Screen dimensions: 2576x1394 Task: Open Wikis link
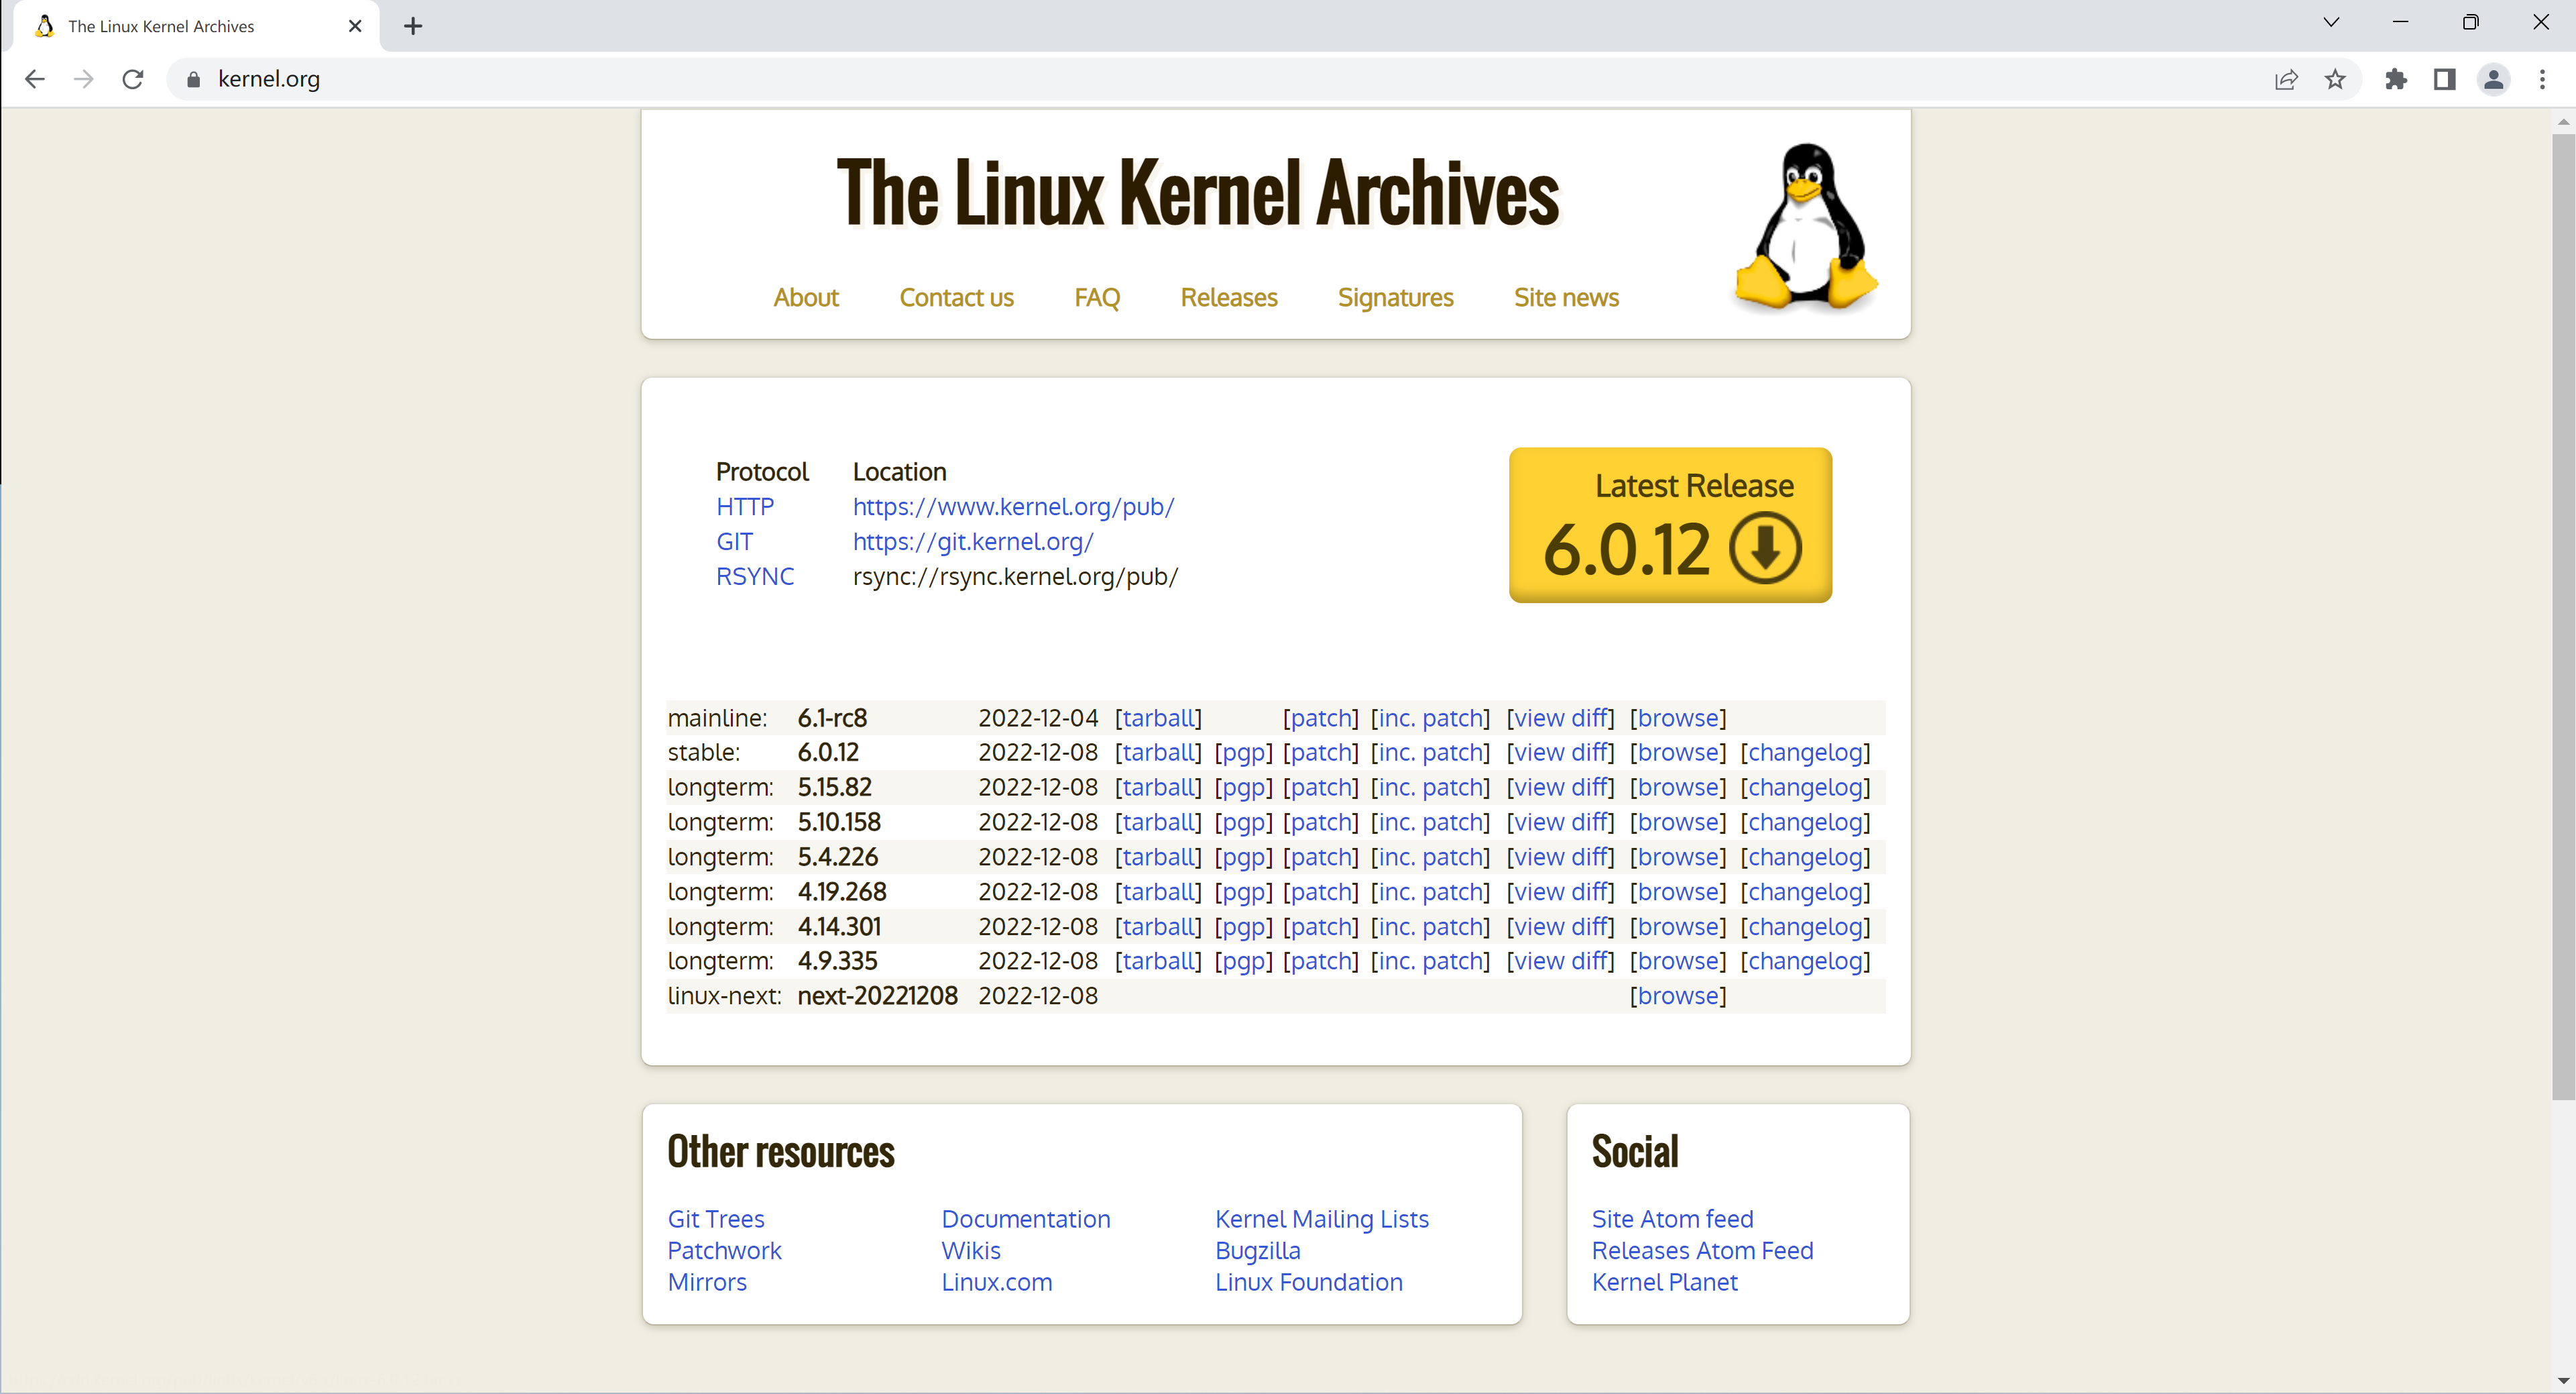970,1251
